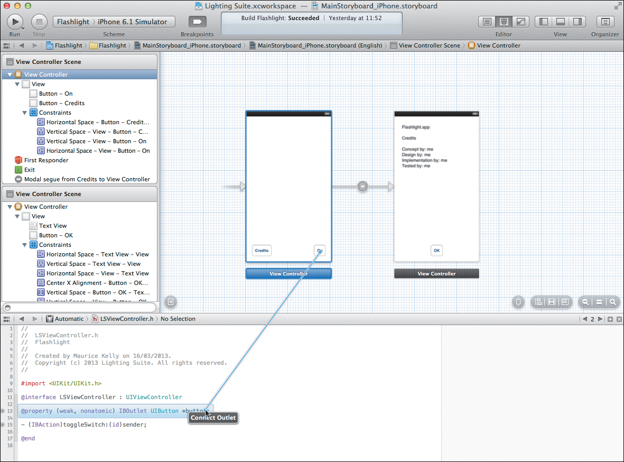624x462 pixels.
Task: Select Modal segue from Credits item
Action: click(x=82, y=179)
